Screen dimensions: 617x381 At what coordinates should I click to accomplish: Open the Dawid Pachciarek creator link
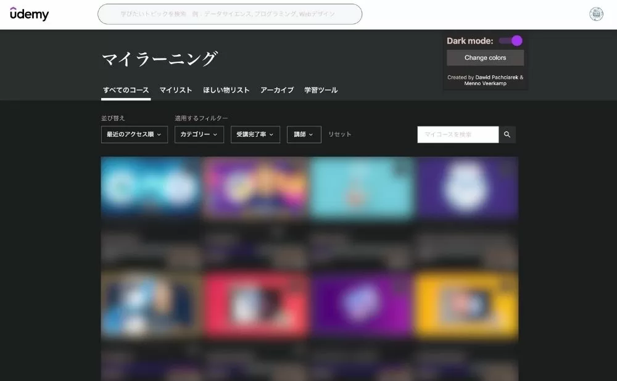[x=497, y=78]
